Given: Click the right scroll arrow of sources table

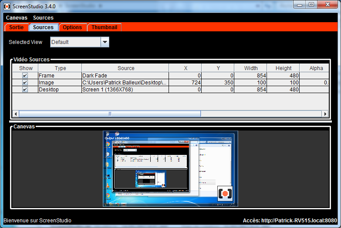Looking at the screenshot, I should click(324, 114).
